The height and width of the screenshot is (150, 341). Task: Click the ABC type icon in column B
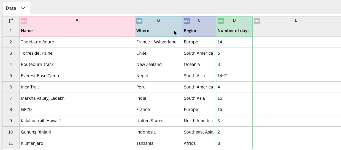click(139, 21)
